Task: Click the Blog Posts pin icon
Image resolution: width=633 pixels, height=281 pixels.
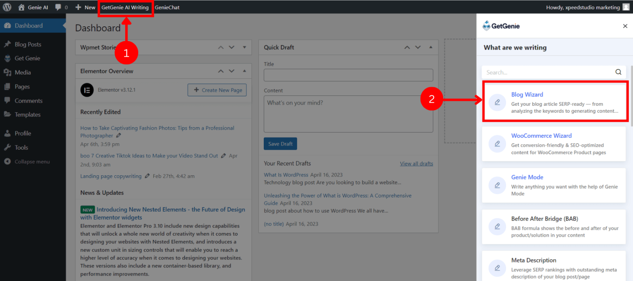Action: [7, 44]
